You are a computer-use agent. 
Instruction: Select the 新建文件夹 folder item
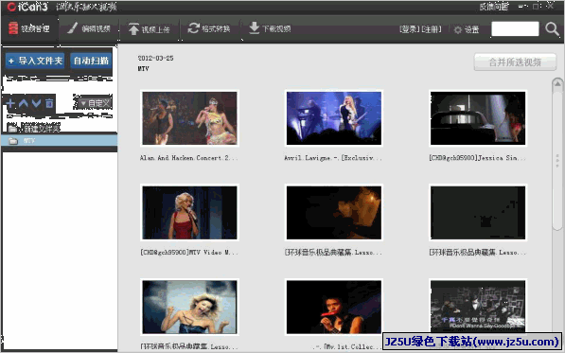pyautogui.click(x=34, y=128)
